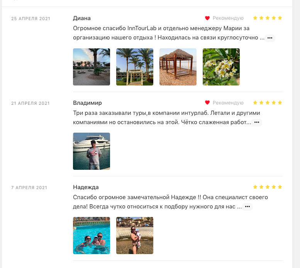This screenshot has height=268, width=300.
Task: View Надежда's swimming pool family photo
Action: point(92,236)
